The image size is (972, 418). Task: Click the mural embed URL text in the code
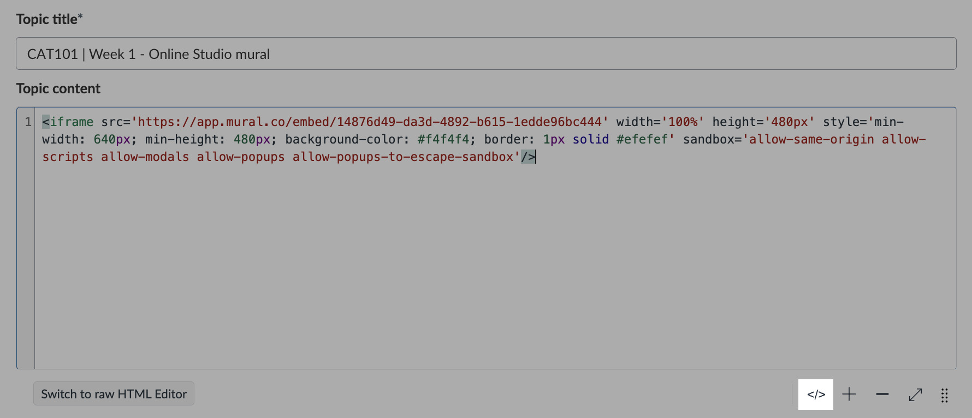click(x=370, y=122)
